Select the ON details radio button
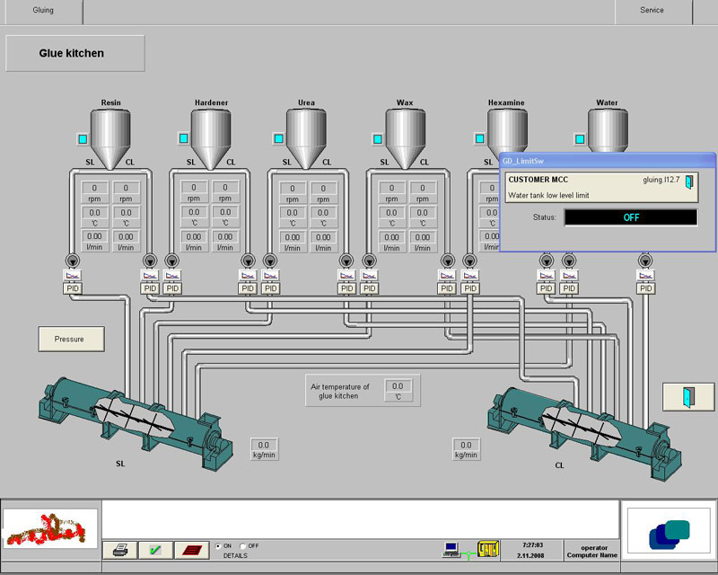This screenshot has height=575, width=718. pos(218,545)
